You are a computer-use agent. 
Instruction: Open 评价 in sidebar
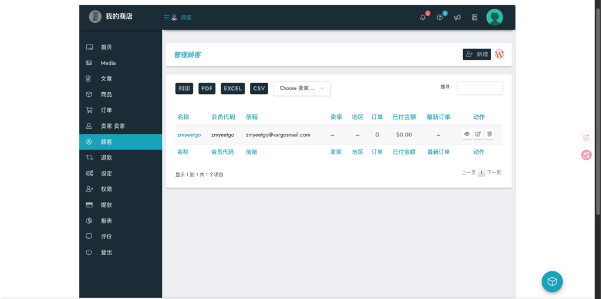pos(120,236)
